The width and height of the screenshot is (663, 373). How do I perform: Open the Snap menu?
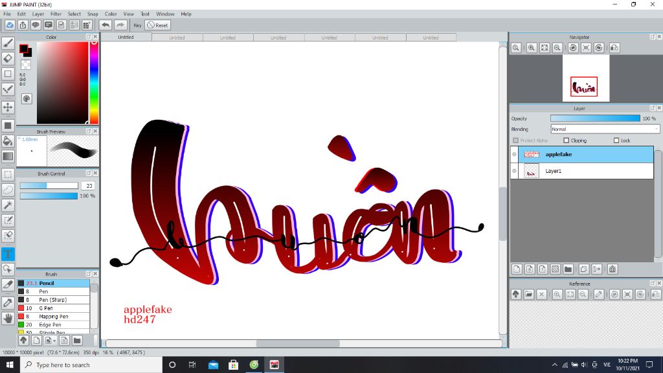click(93, 14)
